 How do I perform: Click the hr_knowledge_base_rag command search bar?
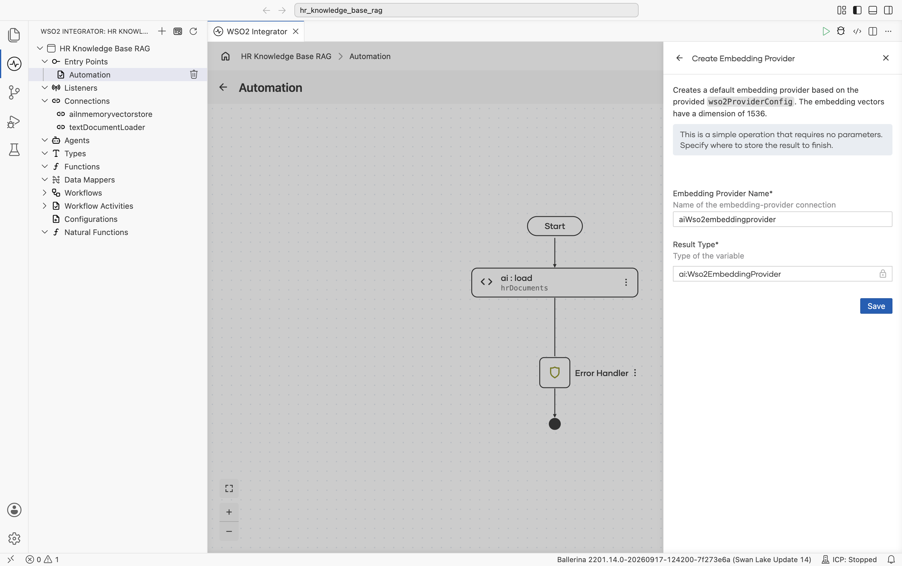coord(466,10)
